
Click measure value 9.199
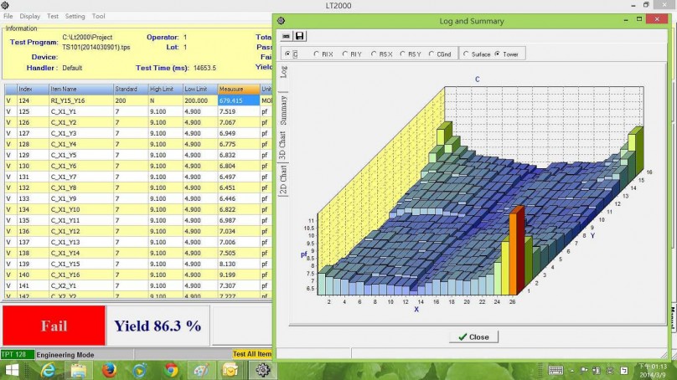[x=239, y=275]
